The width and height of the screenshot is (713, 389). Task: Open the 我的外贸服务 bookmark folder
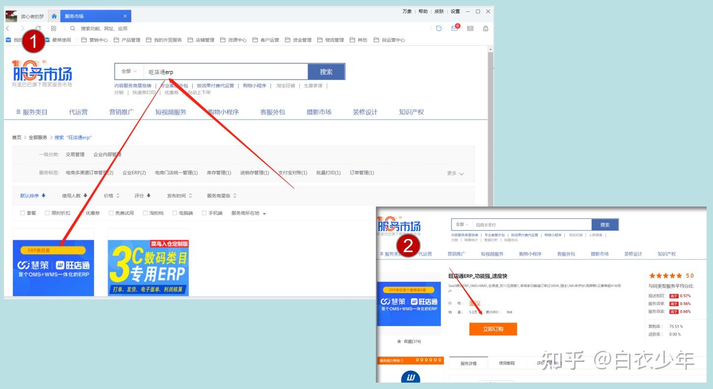coord(164,40)
